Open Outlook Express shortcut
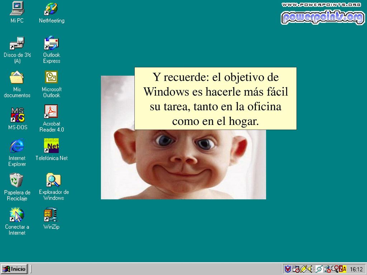 pos(52,49)
